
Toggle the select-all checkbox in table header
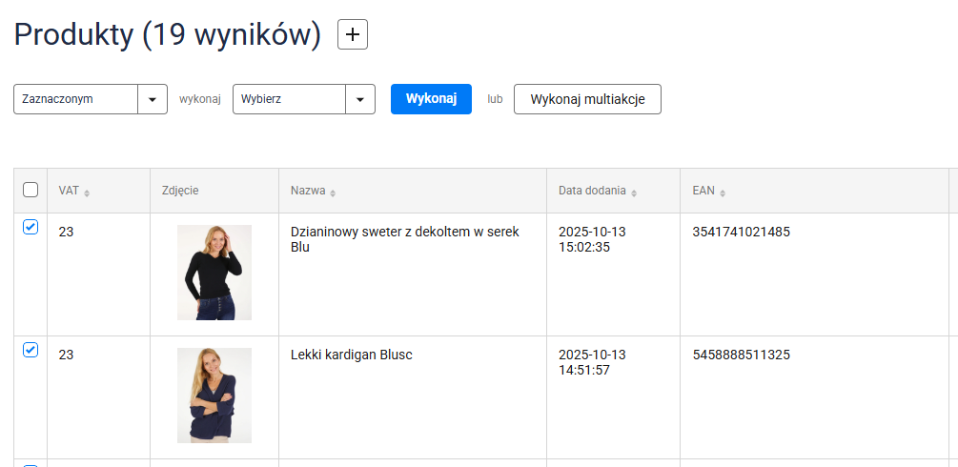pyautogui.click(x=31, y=190)
